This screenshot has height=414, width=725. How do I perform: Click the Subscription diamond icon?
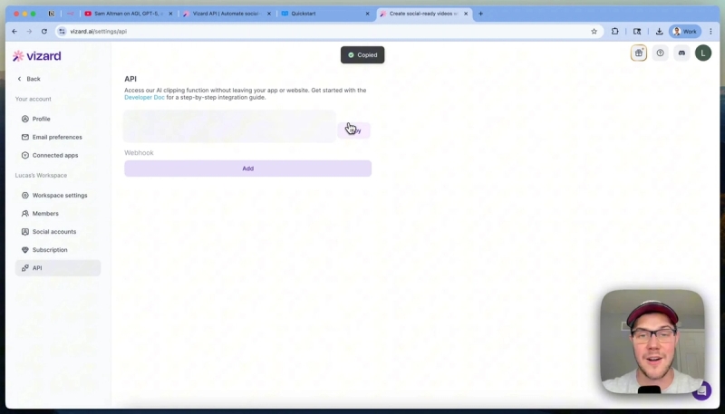pyautogui.click(x=25, y=250)
